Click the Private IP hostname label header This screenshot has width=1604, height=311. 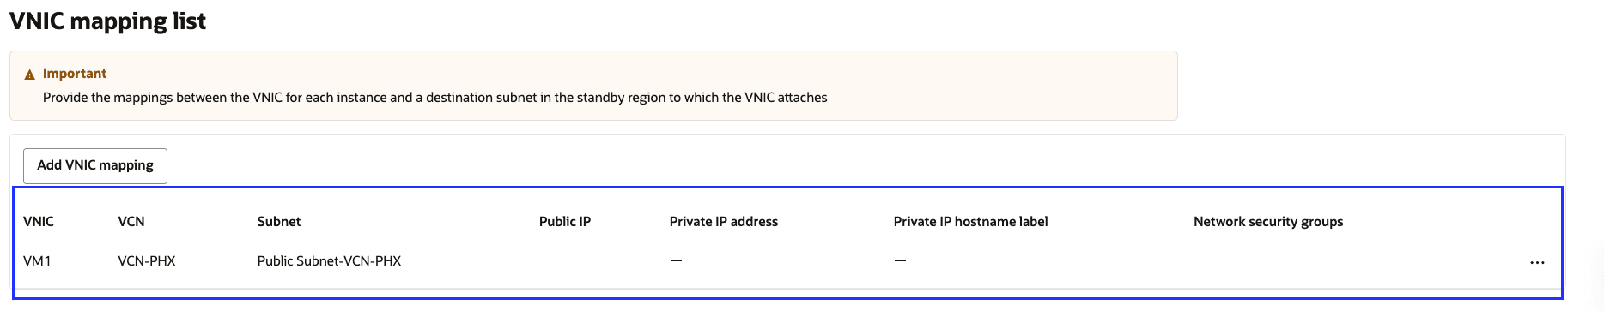click(x=970, y=221)
